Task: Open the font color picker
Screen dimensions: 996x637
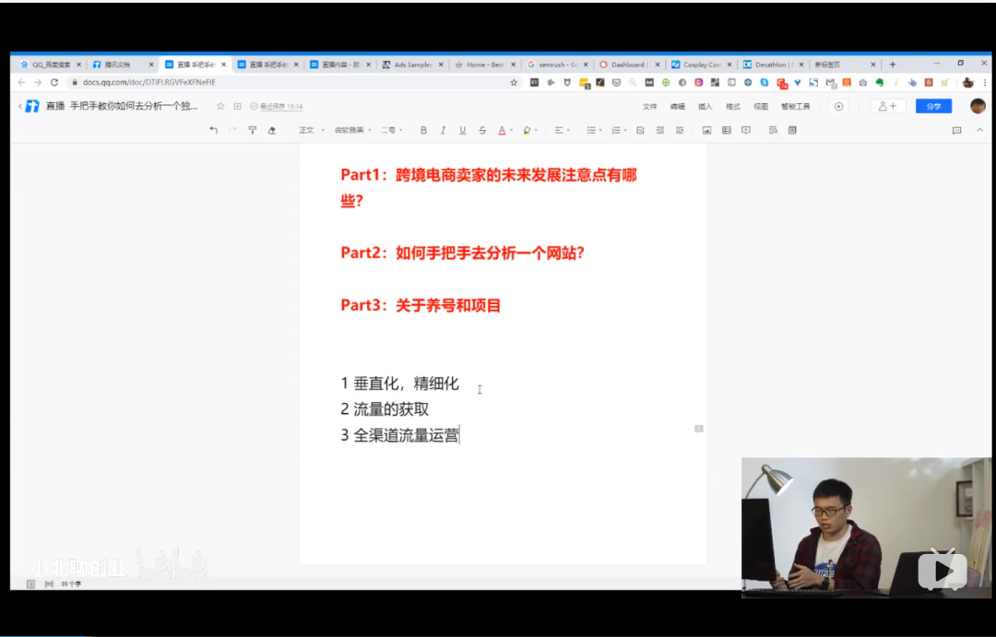Action: 504,131
